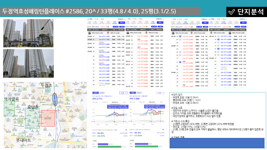Screen dimensions: 267x150
Task: Click the 두정초 label on the map
Action: (46, 85)
